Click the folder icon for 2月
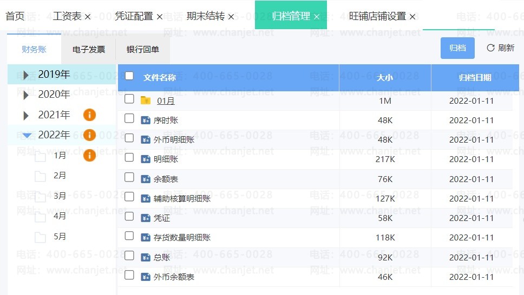This screenshot has height=295, width=524. click(40, 176)
